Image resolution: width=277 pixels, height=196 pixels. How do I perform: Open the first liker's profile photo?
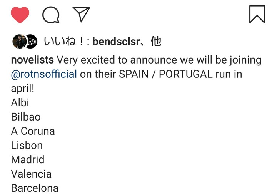click(19, 41)
